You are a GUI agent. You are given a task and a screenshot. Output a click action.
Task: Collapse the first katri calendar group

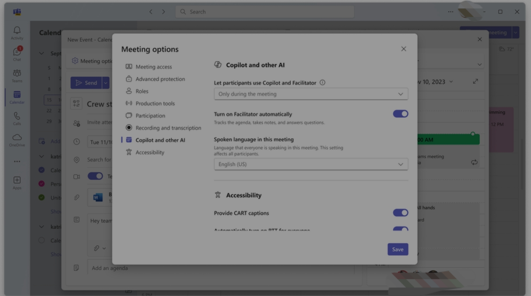[41, 156]
